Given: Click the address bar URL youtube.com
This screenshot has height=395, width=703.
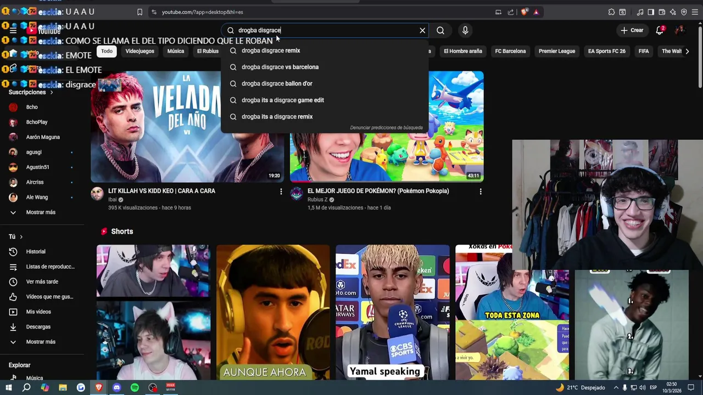Looking at the screenshot, I should coord(202,12).
